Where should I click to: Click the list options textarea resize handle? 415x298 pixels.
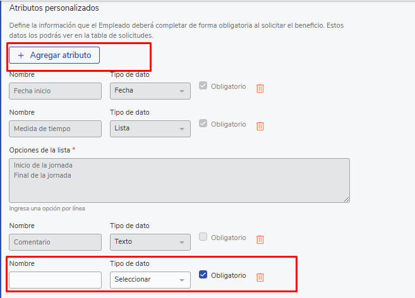347,199
